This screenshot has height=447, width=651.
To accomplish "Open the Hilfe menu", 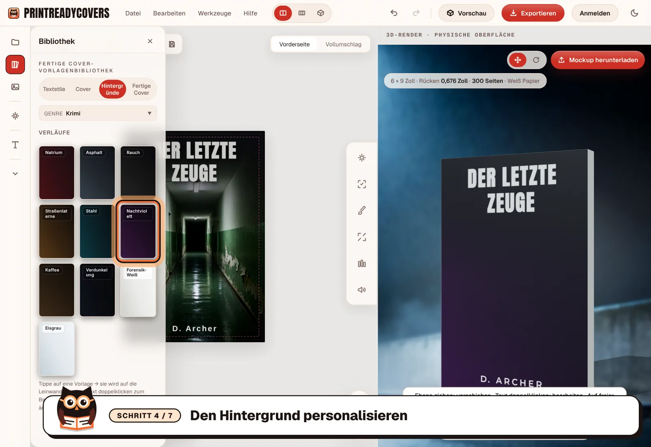I will click(250, 13).
